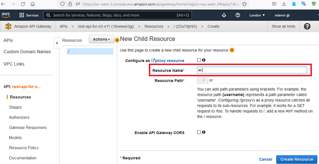The width and height of the screenshot is (319, 164).
Task: Select the root / resource in tree
Action: (90, 51)
